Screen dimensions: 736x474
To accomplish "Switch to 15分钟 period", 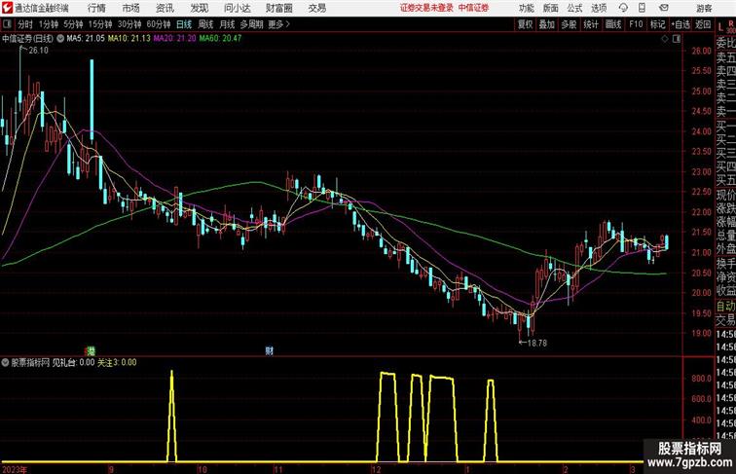I will pos(100,24).
